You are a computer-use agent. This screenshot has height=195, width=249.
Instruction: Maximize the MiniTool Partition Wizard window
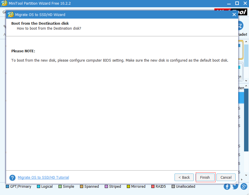coord(237,3)
